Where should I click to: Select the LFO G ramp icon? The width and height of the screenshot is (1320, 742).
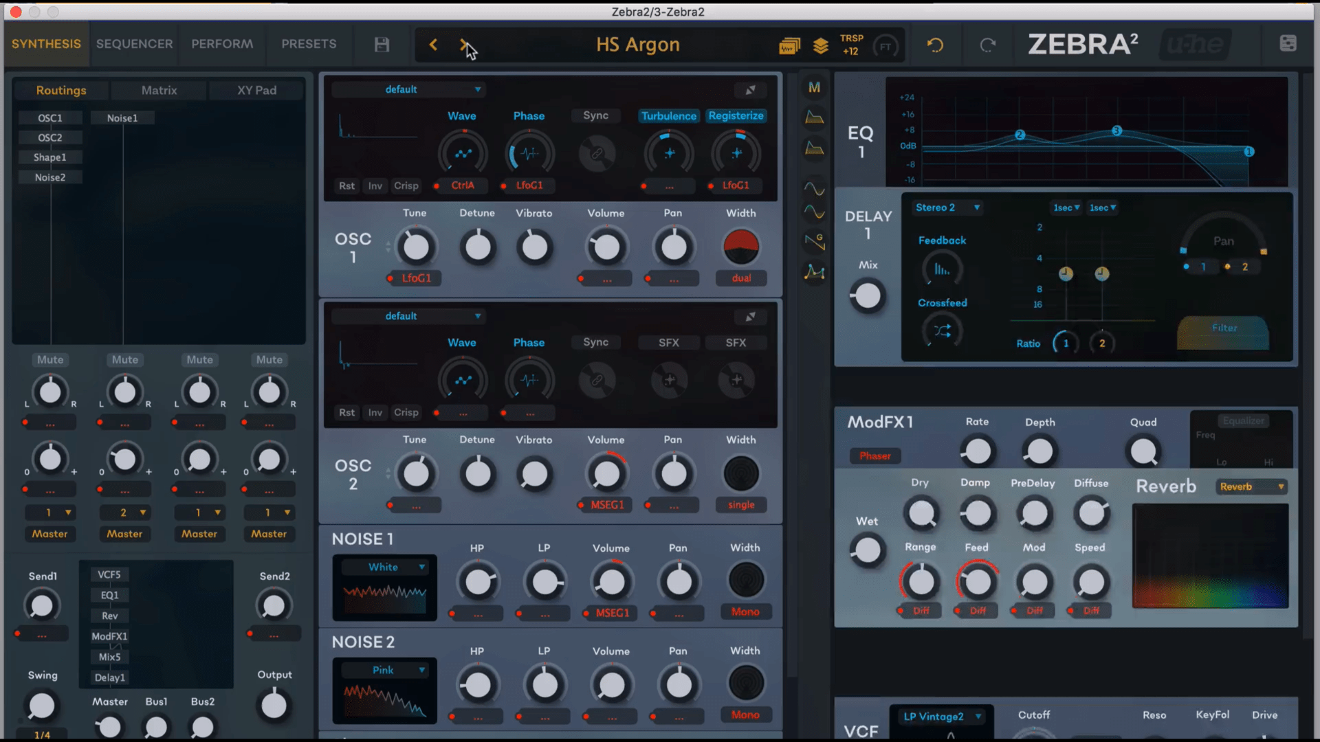tap(814, 241)
